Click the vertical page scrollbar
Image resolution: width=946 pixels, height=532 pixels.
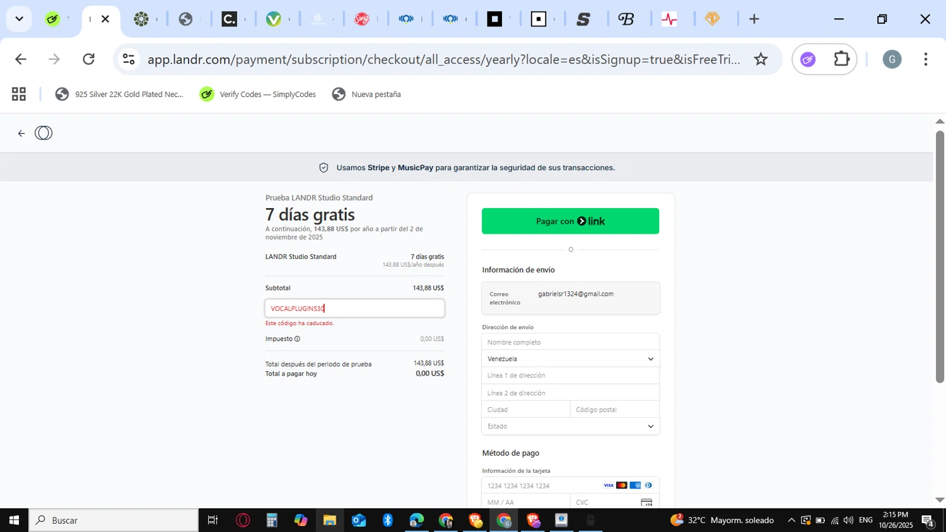click(x=940, y=256)
